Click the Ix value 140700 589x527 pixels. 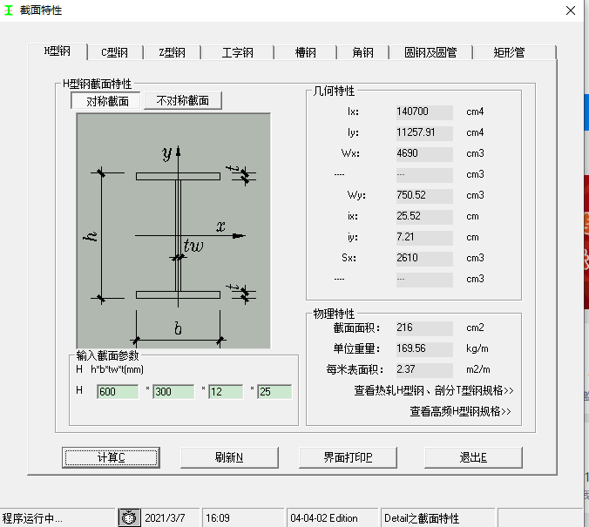pyautogui.click(x=424, y=112)
